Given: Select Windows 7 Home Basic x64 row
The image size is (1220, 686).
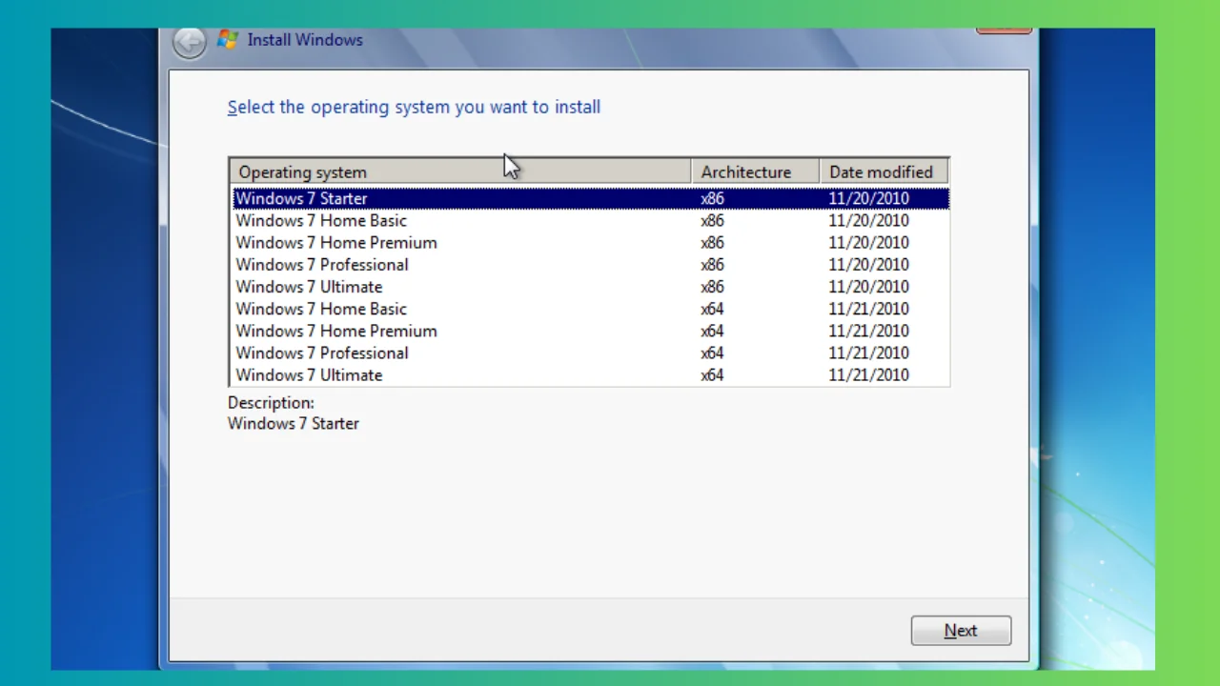Looking at the screenshot, I should 590,309.
